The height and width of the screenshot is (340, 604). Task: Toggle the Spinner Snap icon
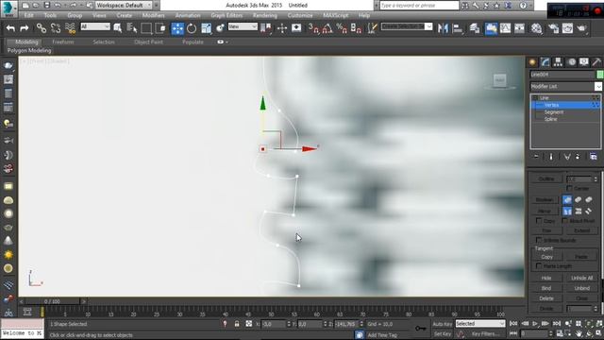[356, 28]
